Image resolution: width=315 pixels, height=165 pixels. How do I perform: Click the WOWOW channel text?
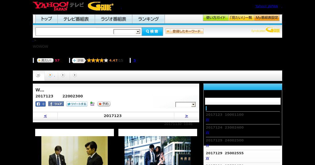coord(40,47)
